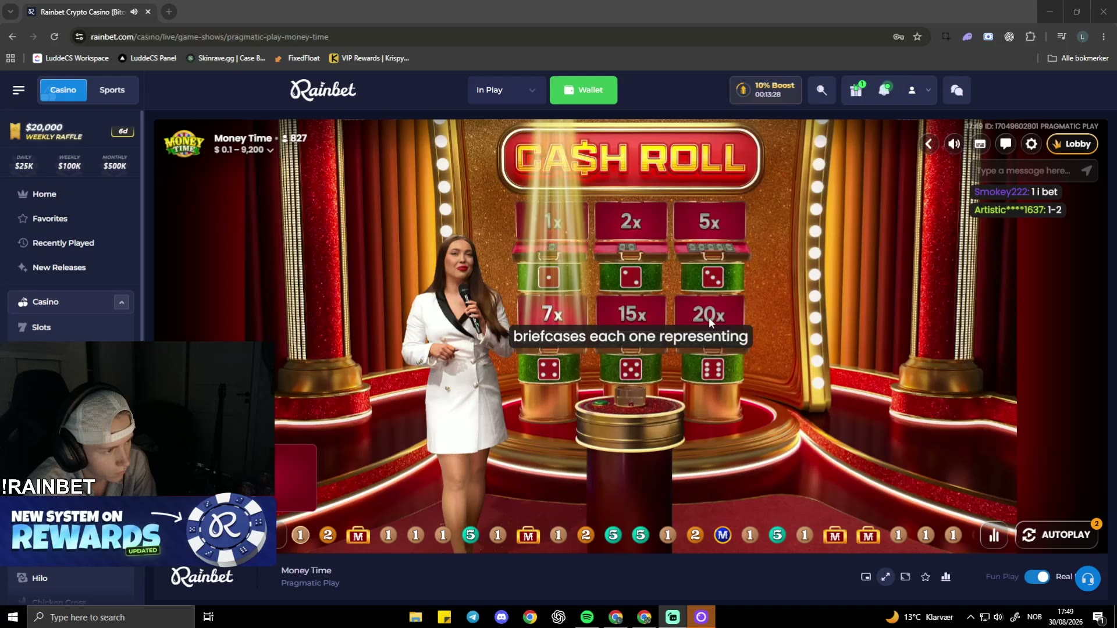Open Hilo in the sidebar
The width and height of the screenshot is (1117, 628).
pos(40,578)
